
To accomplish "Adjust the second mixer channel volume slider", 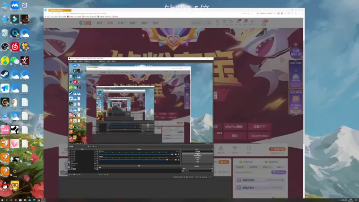I will point(136,160).
